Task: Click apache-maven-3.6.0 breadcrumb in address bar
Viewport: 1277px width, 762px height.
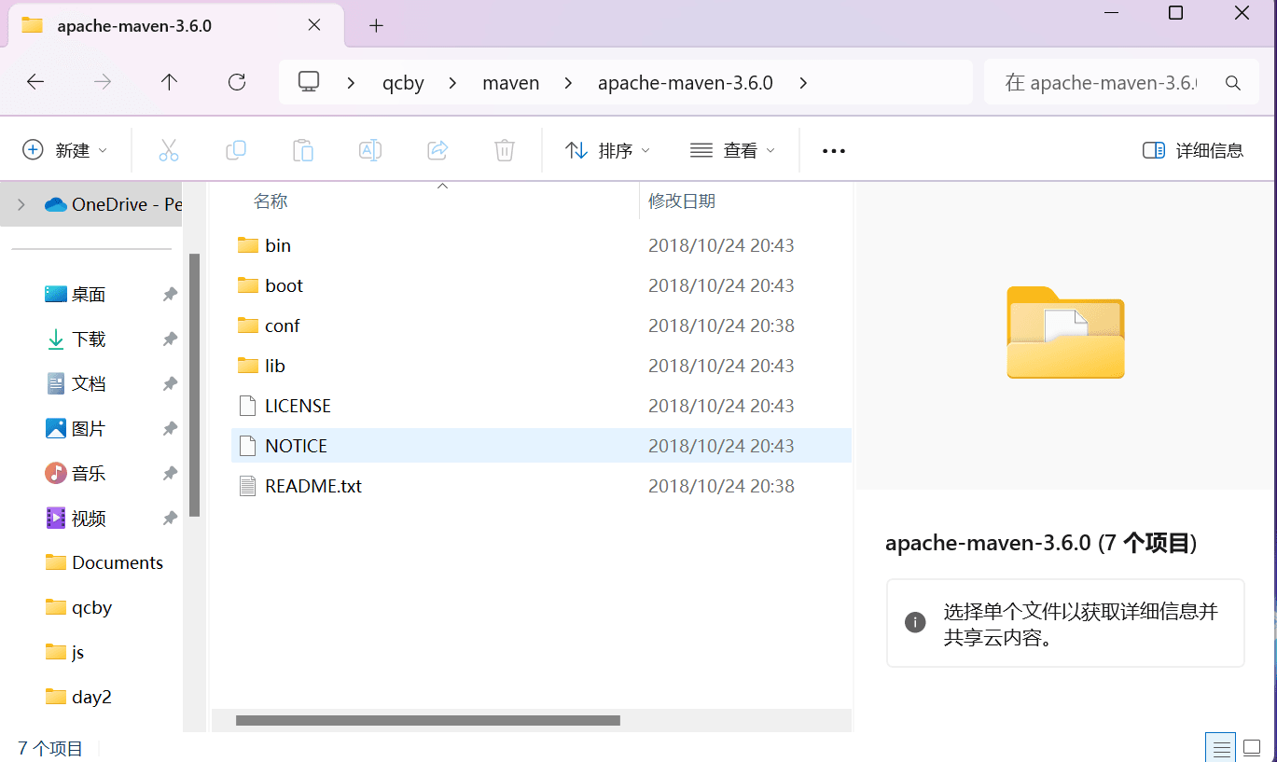Action: (x=686, y=83)
